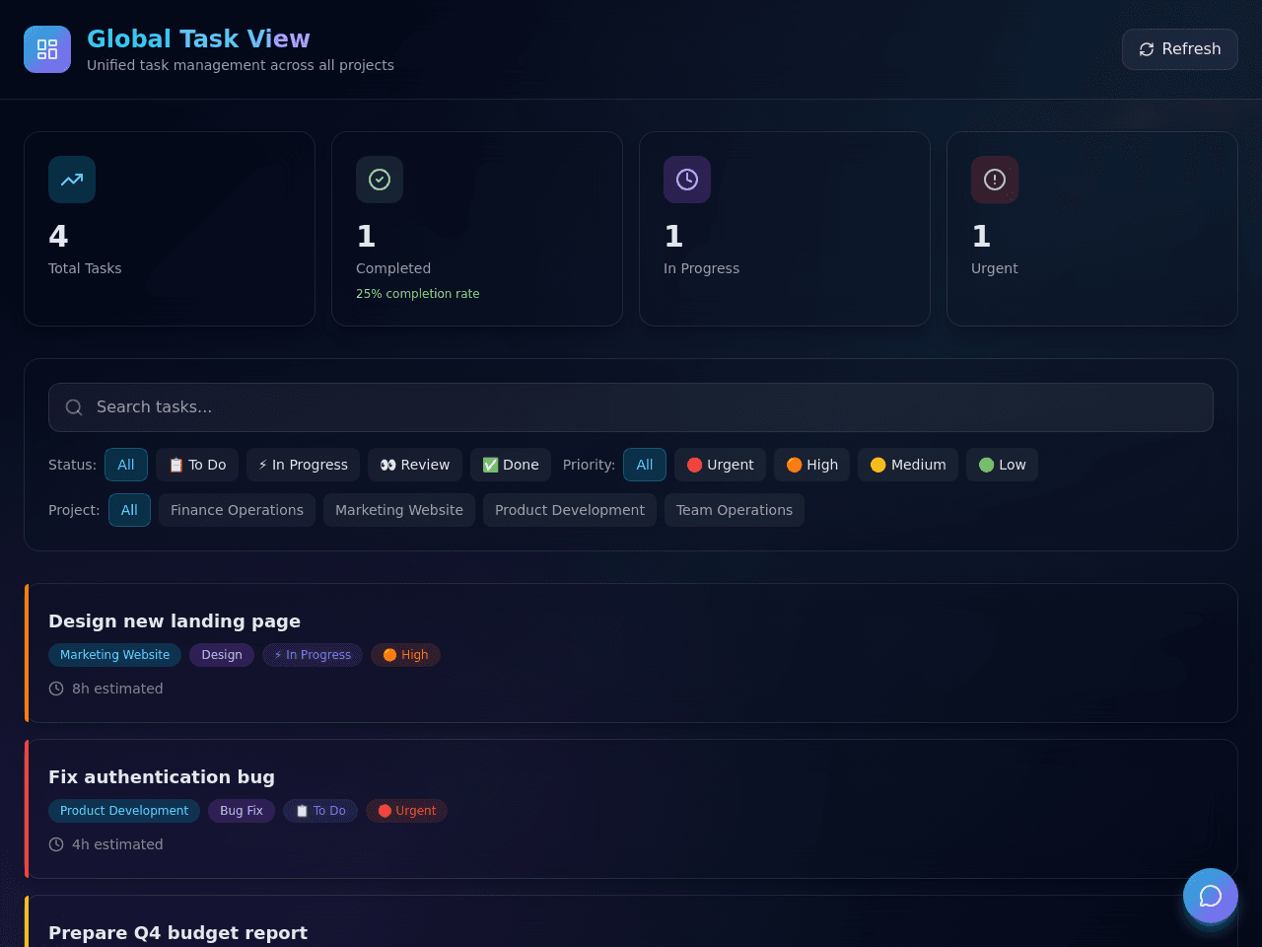This screenshot has height=947, width=1262.
Task: Click the Total Tasks stat card label
Action: coord(85,268)
